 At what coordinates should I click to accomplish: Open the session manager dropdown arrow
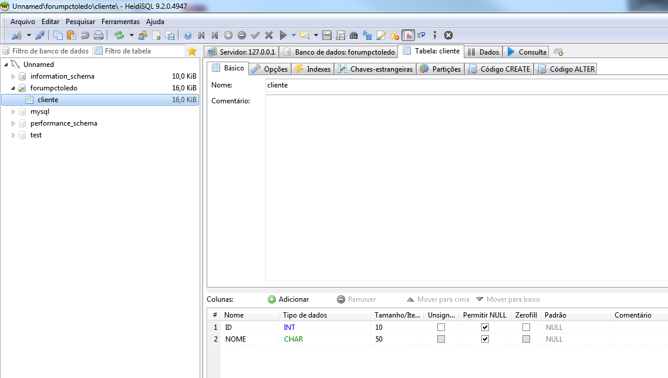[29, 35]
